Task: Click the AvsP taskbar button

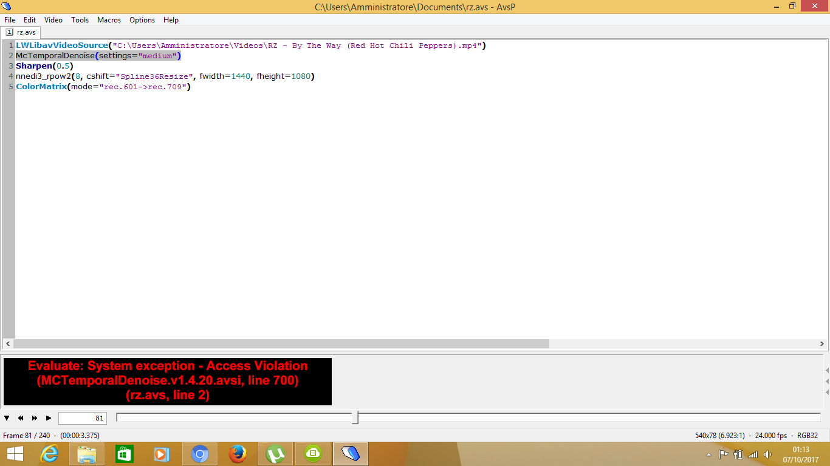Action: click(351, 454)
